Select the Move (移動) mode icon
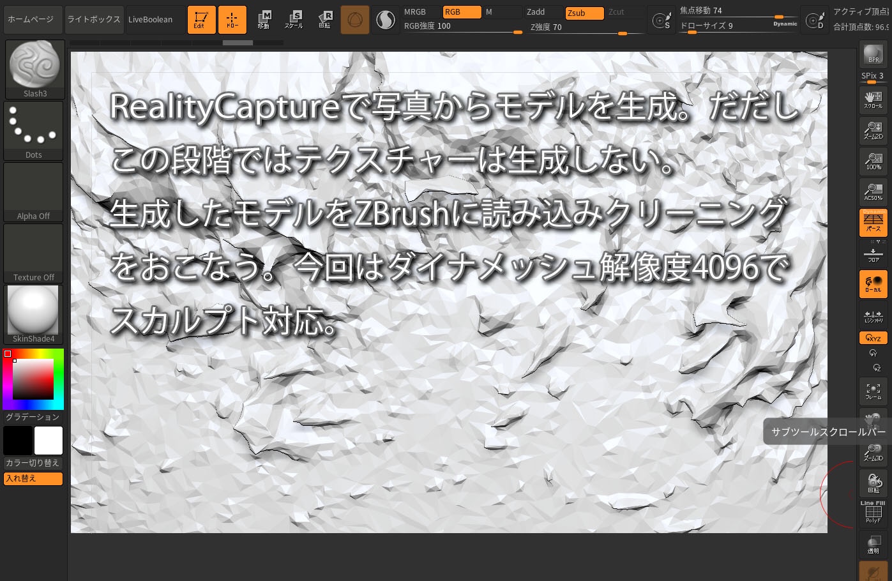 tap(264, 20)
